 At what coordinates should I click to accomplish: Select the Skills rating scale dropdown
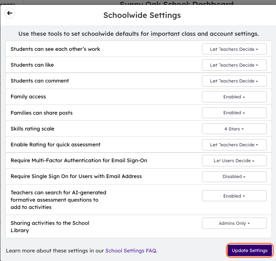pos(234,129)
